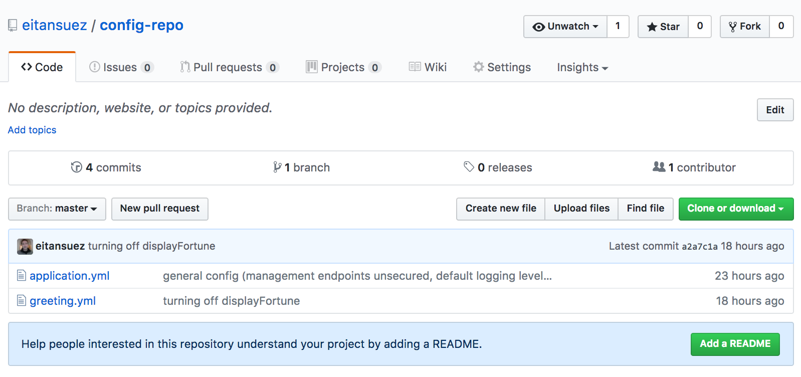The width and height of the screenshot is (801, 377).
Task: Open application.yml general config commit message
Action: pyautogui.click(x=357, y=276)
